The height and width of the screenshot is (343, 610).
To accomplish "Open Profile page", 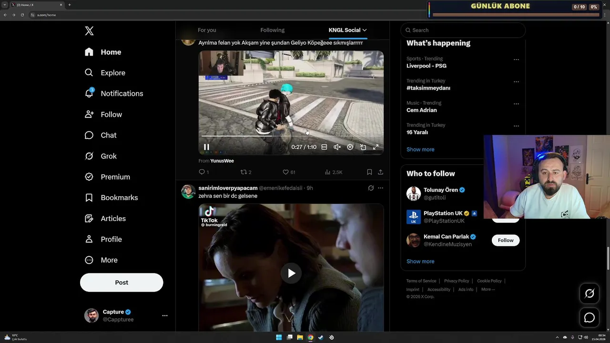I will tap(103, 239).
